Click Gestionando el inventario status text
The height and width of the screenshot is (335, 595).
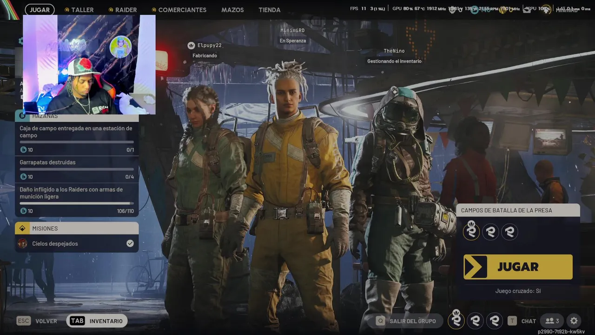[394, 61]
